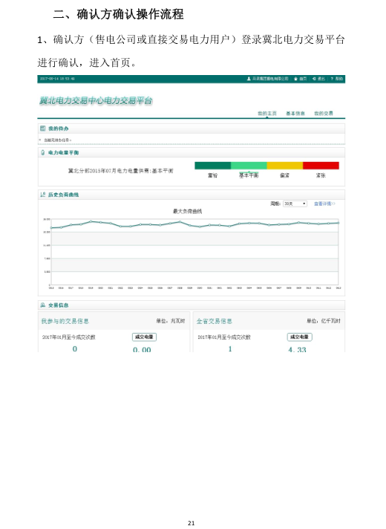The image size is (386, 529).
Task: Click the peak point on 最大负荷曲线 line
Action: point(91,221)
